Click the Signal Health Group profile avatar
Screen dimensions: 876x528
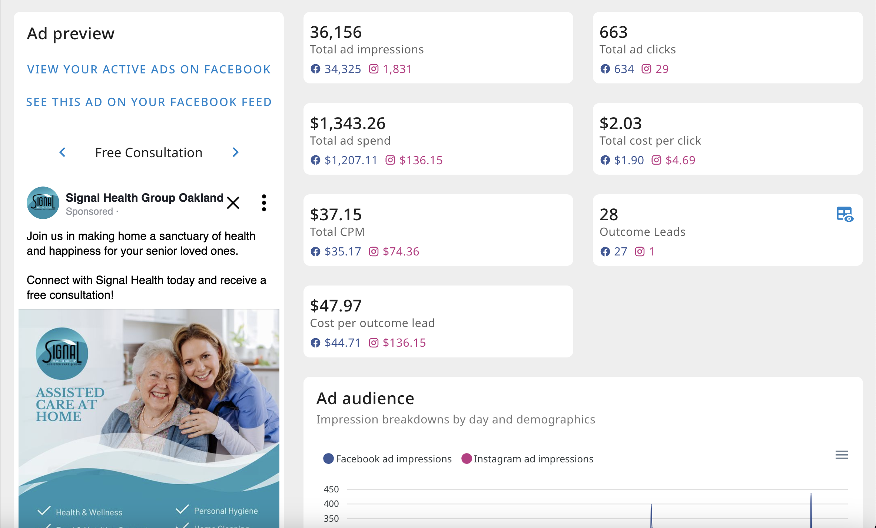(43, 203)
